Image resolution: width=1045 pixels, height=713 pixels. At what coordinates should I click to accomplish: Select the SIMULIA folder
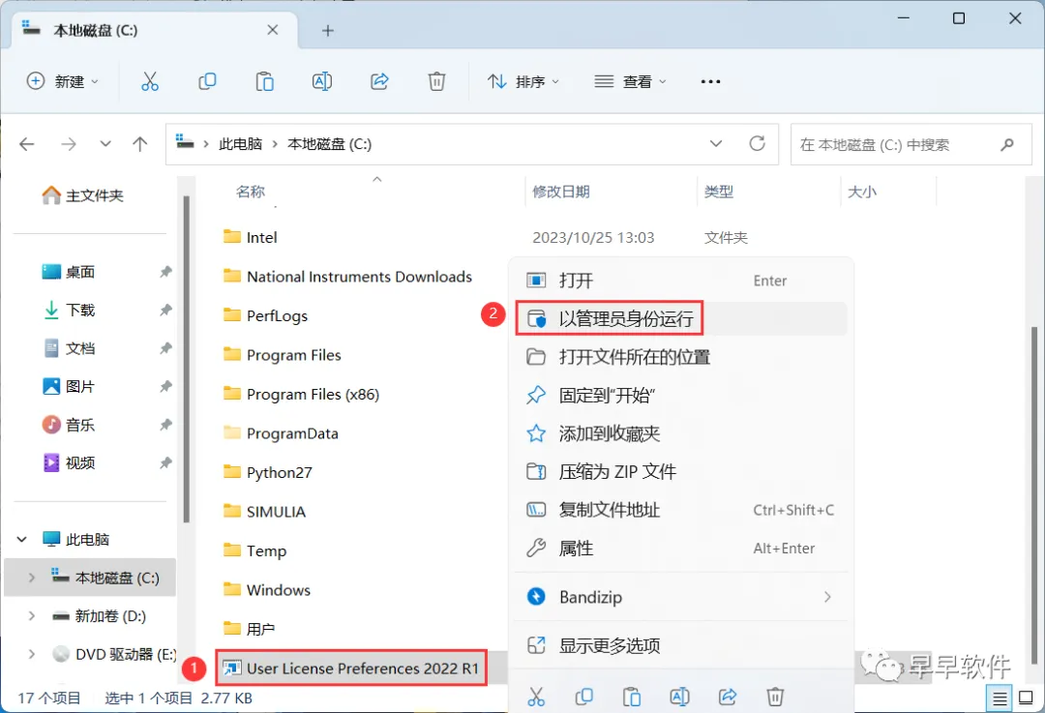click(x=264, y=512)
